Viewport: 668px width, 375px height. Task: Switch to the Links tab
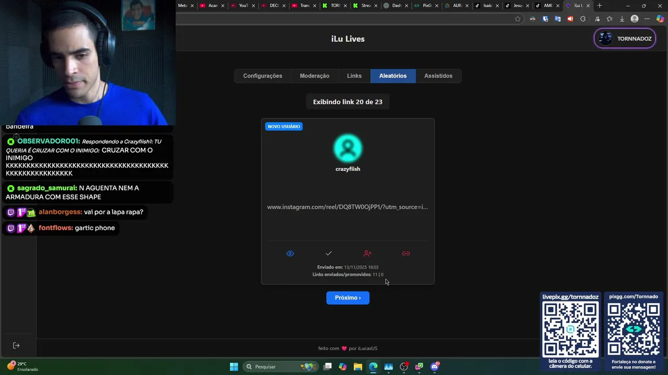pos(354,76)
